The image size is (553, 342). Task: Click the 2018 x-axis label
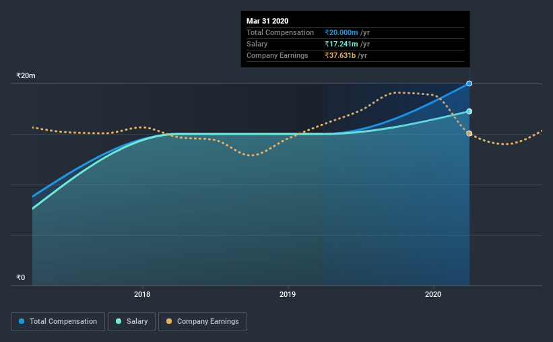pyautogui.click(x=142, y=294)
